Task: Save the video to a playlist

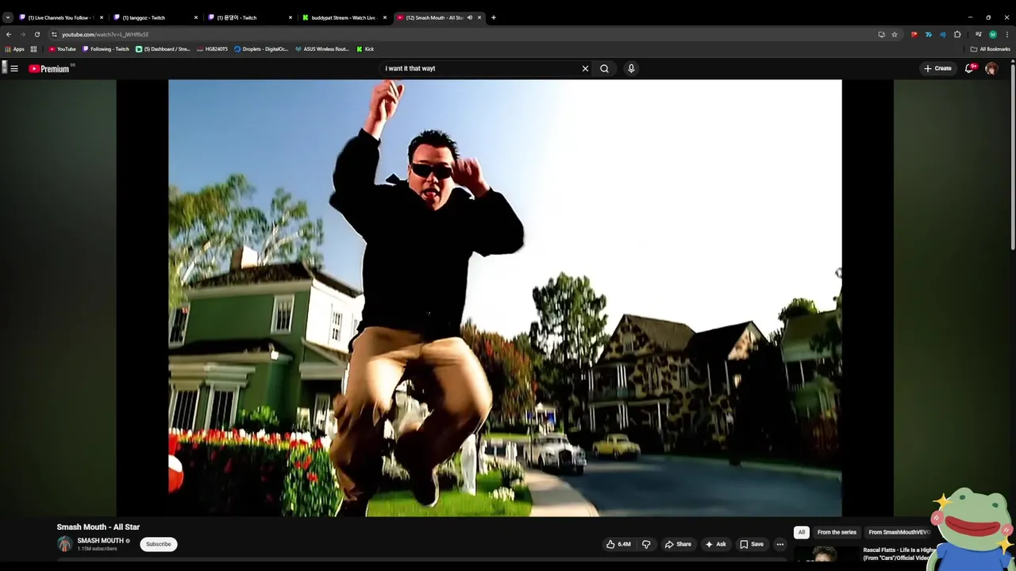Action: (752, 544)
